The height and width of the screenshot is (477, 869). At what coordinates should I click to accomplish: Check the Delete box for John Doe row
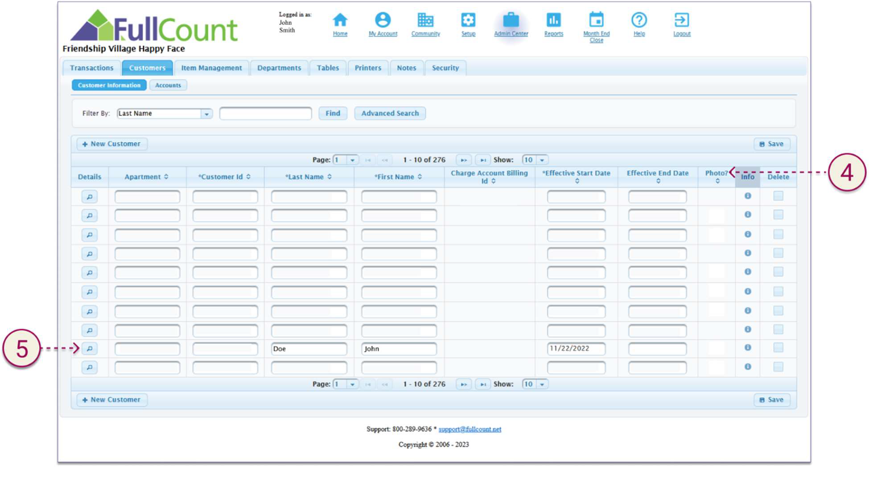tap(778, 348)
